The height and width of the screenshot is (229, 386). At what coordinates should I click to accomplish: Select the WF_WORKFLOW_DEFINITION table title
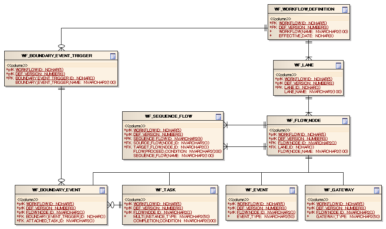coord(304,9)
